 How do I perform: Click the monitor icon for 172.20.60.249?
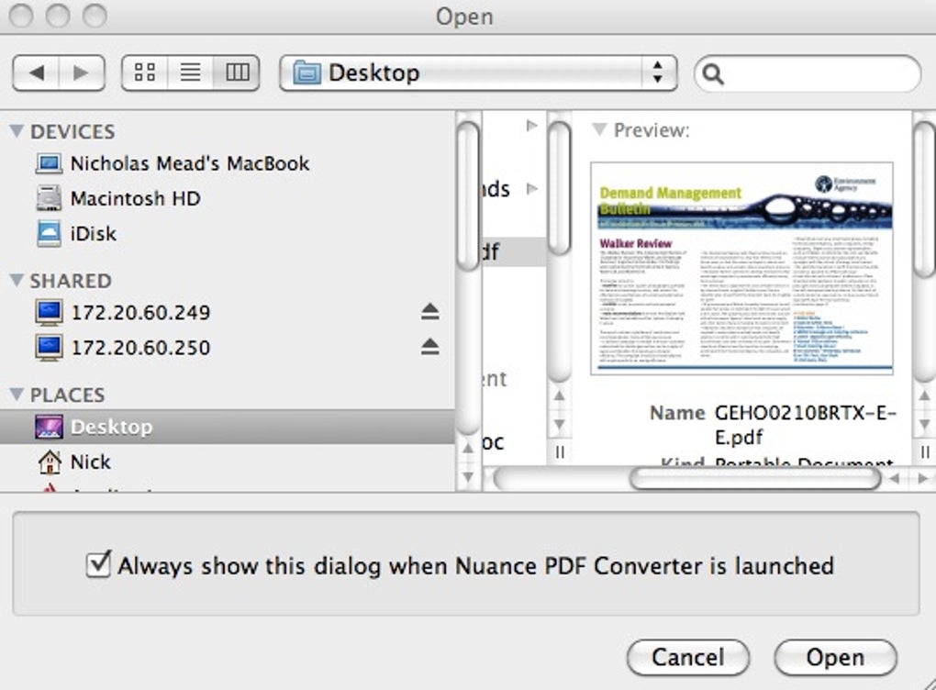(49, 313)
